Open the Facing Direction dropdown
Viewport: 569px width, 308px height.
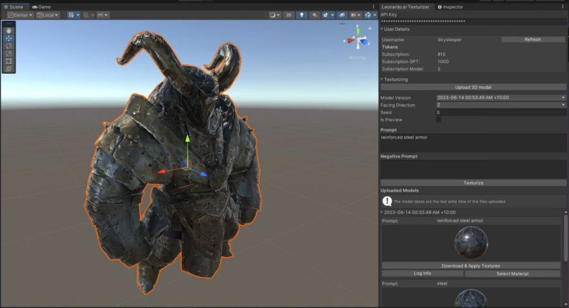(501, 105)
